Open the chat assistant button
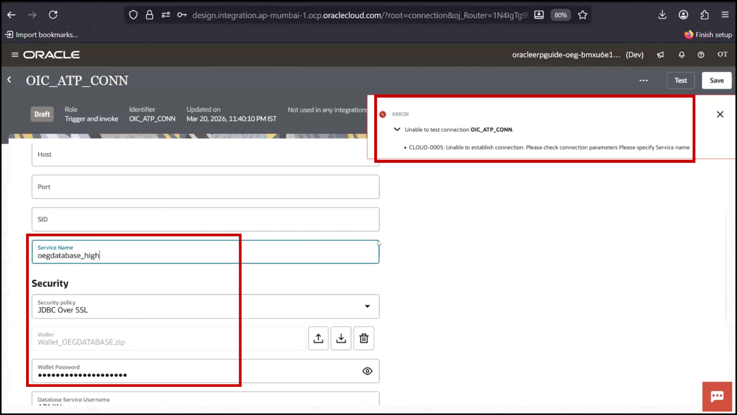The width and height of the screenshot is (737, 415). [x=717, y=397]
